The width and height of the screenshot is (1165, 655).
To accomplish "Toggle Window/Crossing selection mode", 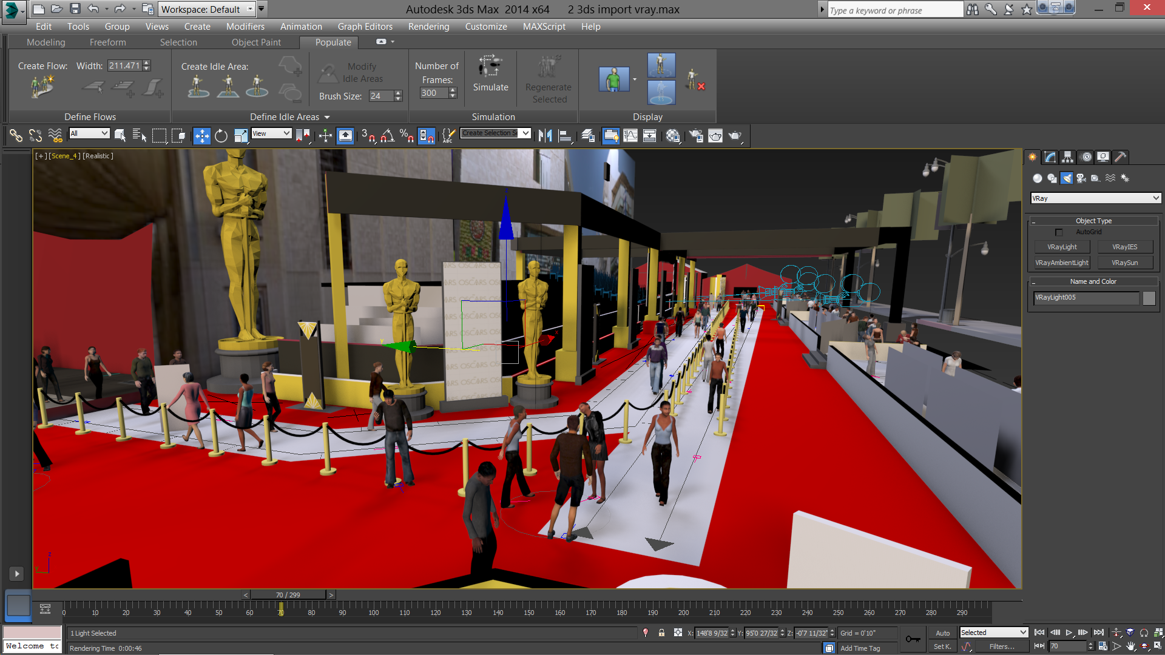I will 178,136.
